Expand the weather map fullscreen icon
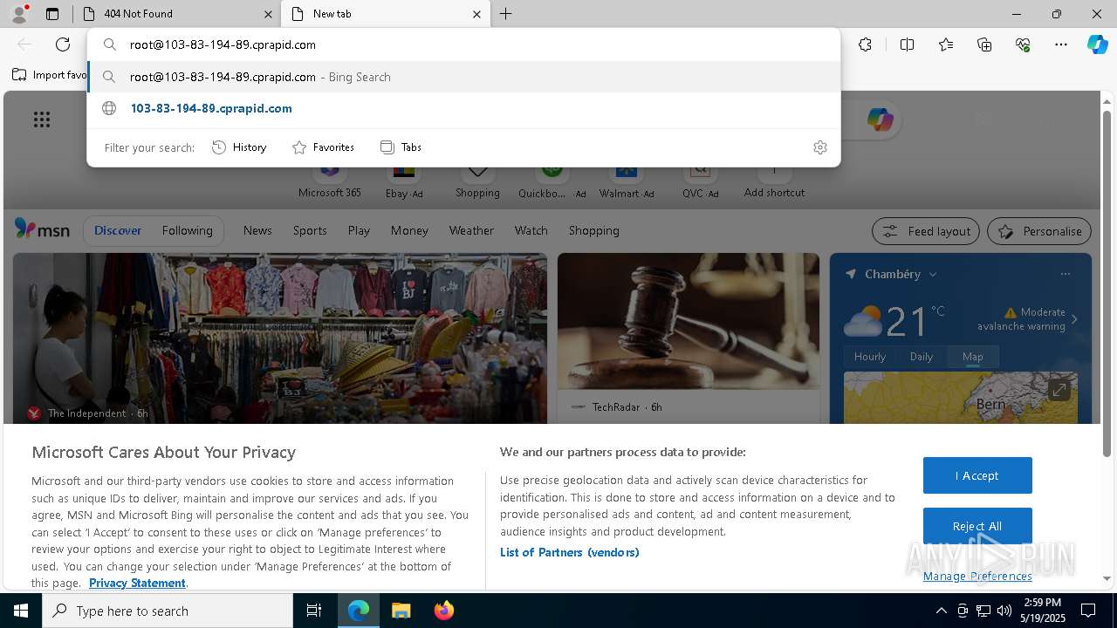 (1059, 390)
